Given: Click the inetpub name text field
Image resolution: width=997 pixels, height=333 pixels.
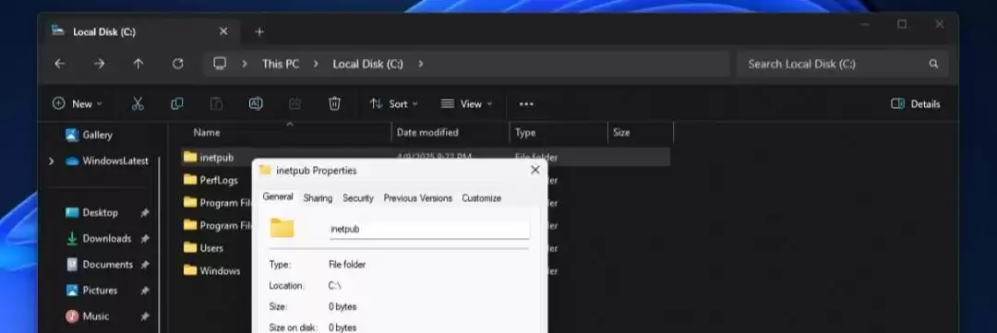Looking at the screenshot, I should (429, 229).
